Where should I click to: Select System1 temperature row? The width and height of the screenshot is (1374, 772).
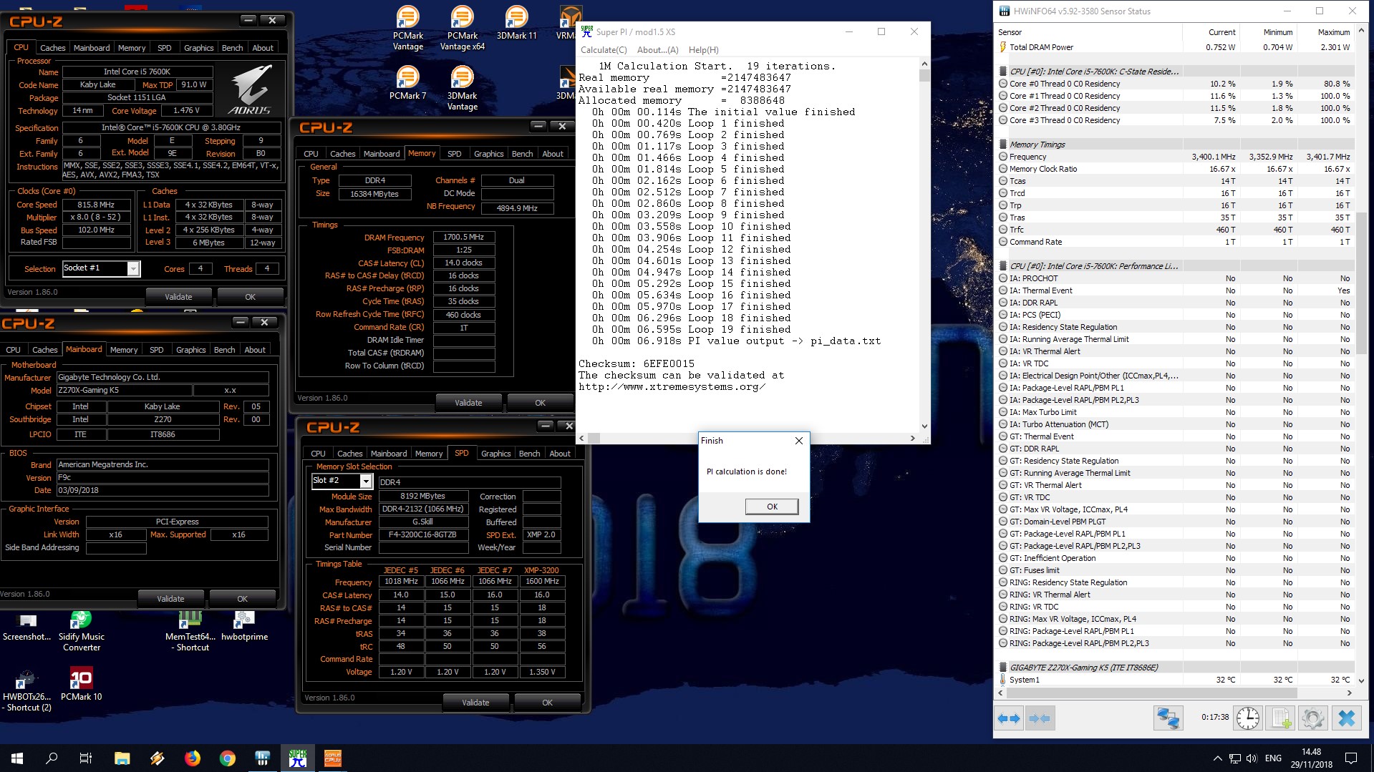click(x=1175, y=680)
